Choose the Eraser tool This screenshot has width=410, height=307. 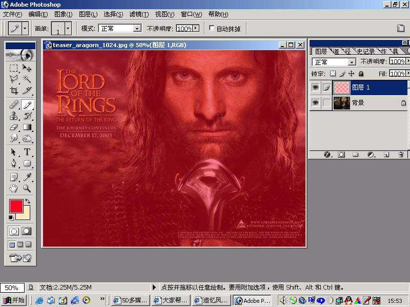(x=14, y=127)
